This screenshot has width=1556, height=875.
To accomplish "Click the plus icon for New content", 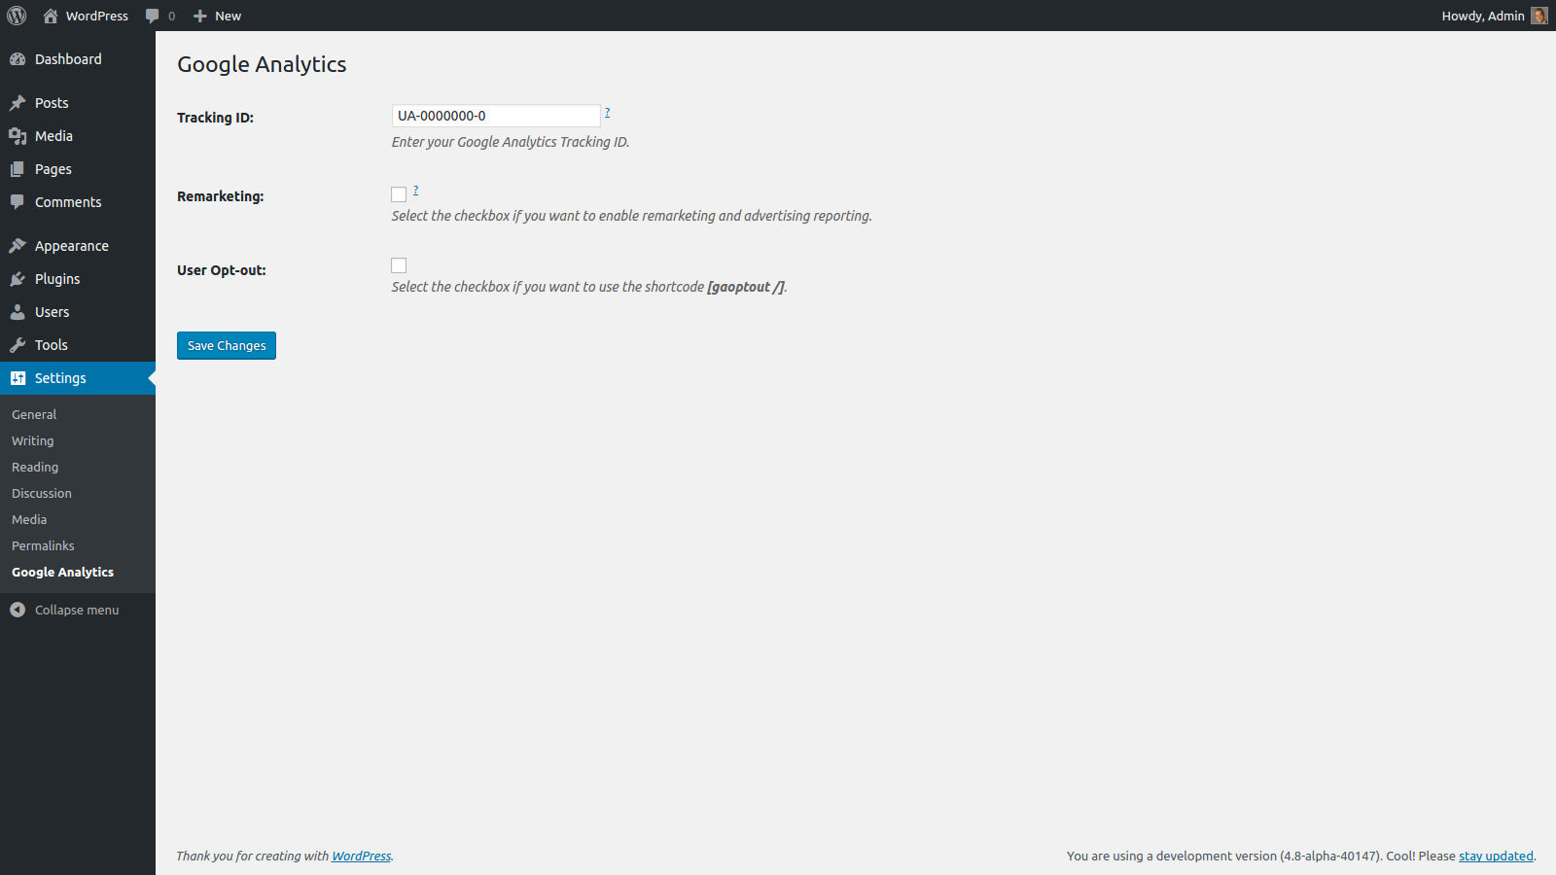I will [x=200, y=16].
